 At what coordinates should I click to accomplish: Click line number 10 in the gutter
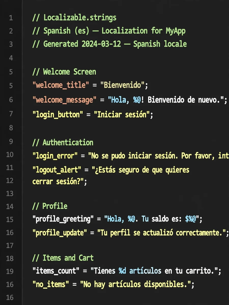click(10, 154)
